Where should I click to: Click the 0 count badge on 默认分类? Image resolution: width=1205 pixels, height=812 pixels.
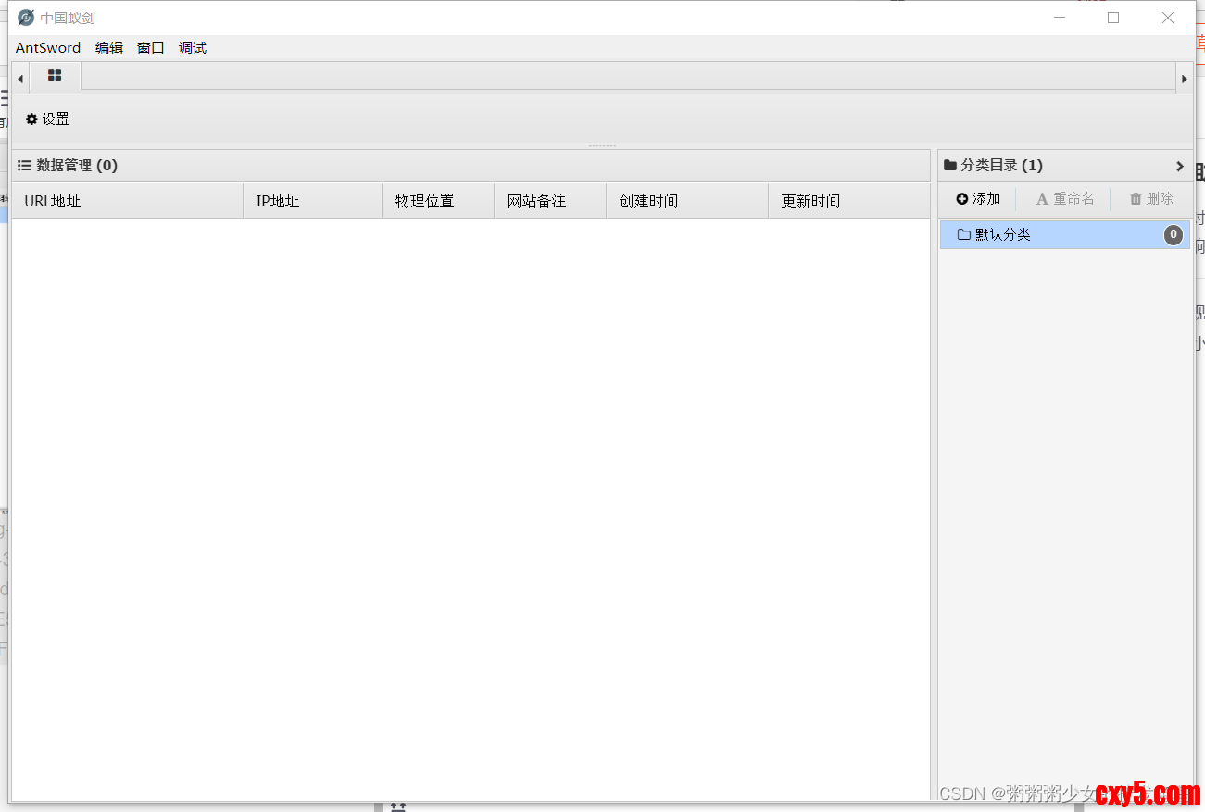tap(1173, 235)
